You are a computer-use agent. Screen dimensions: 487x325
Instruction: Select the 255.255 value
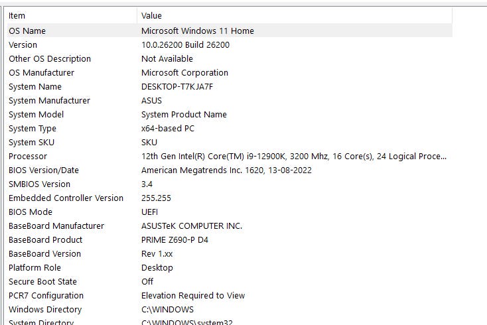point(156,198)
